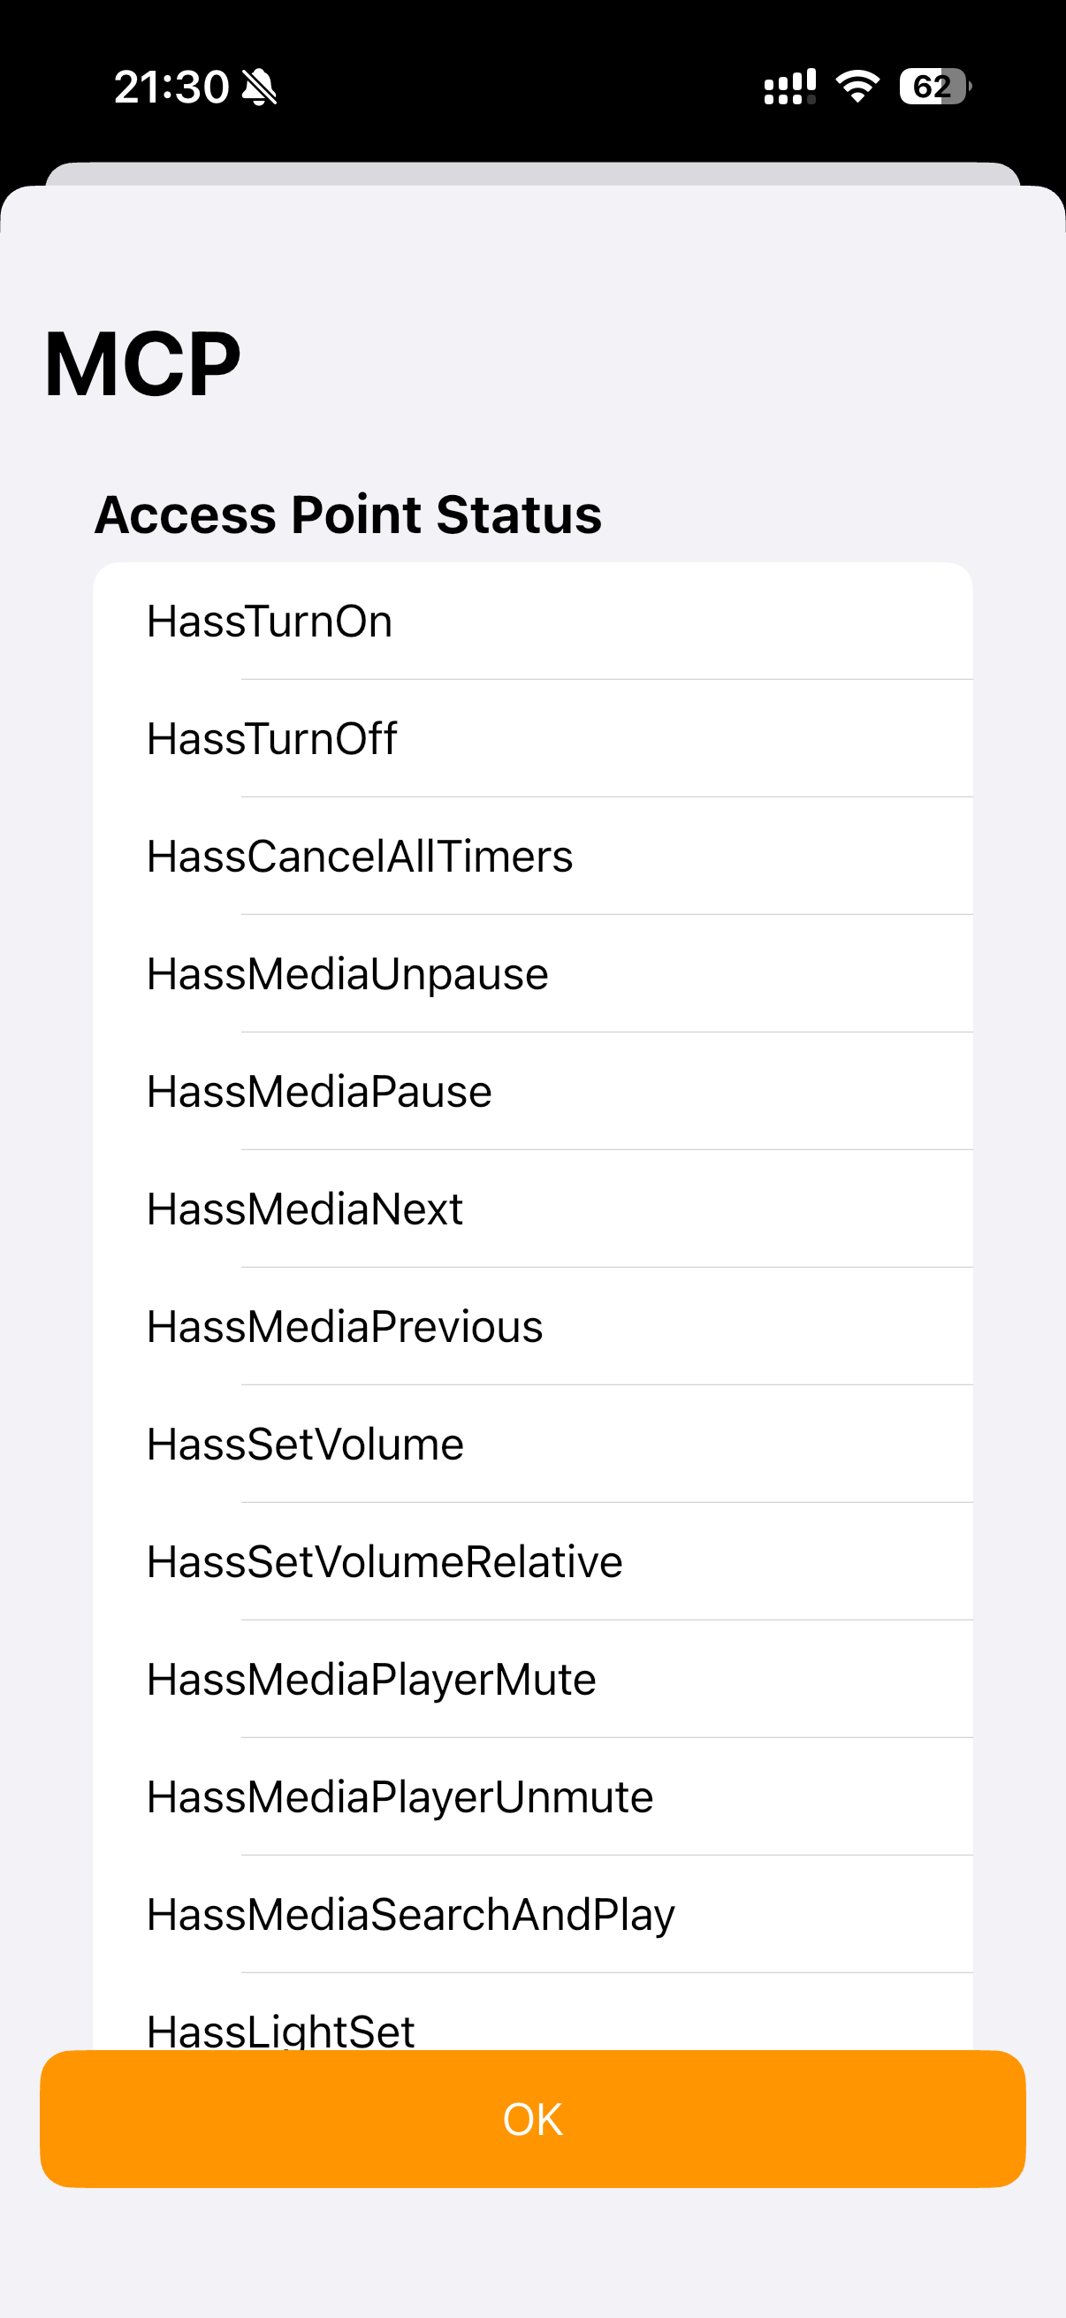
Task: Tap the battery level indicator
Action: [x=934, y=87]
